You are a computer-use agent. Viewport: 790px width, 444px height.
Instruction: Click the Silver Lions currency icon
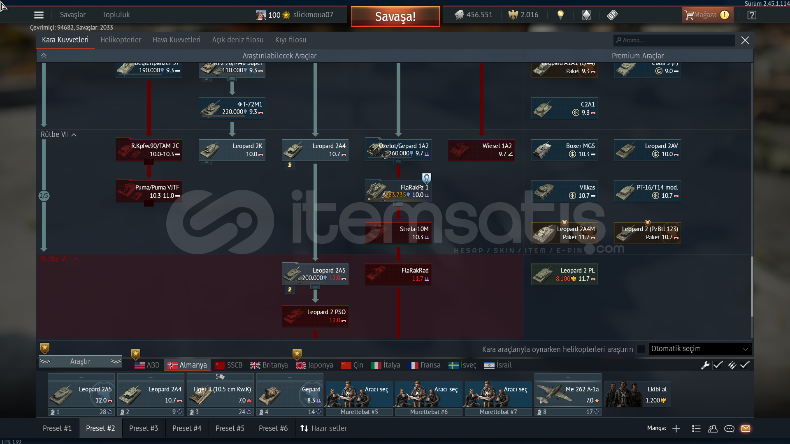point(459,15)
